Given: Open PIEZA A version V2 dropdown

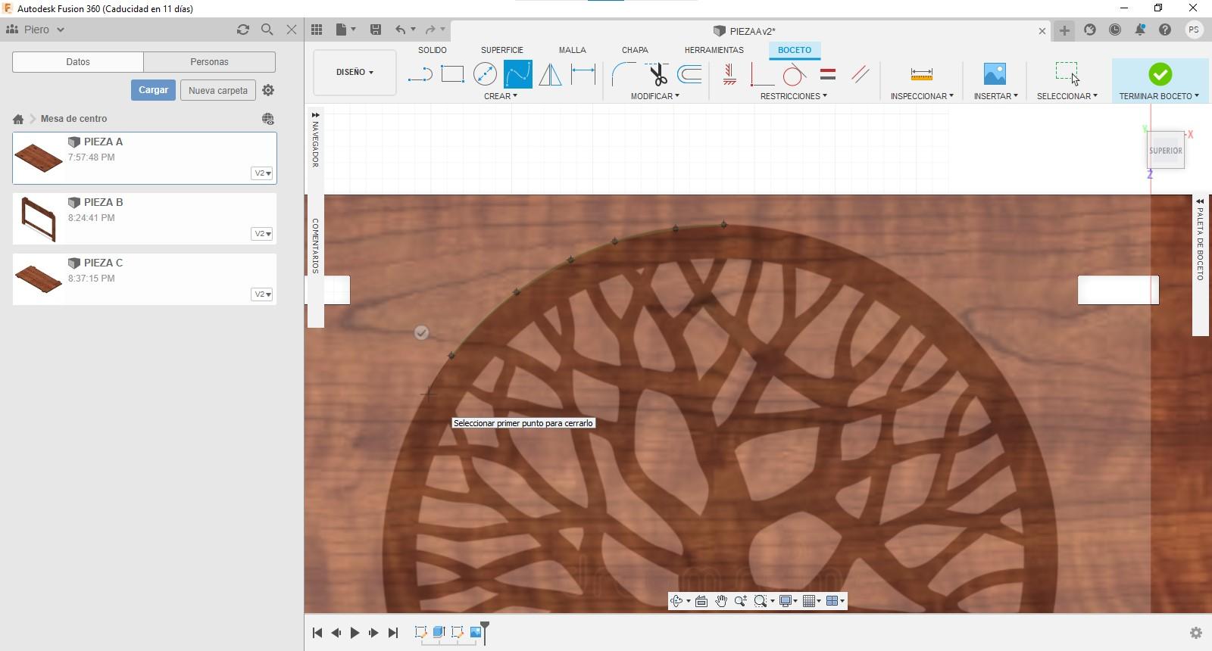Looking at the screenshot, I should (x=262, y=173).
